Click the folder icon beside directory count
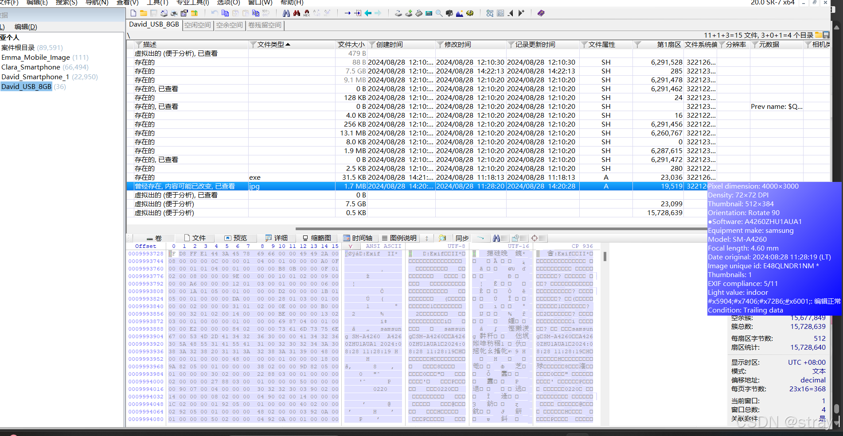This screenshot has width=843, height=436. pos(819,35)
